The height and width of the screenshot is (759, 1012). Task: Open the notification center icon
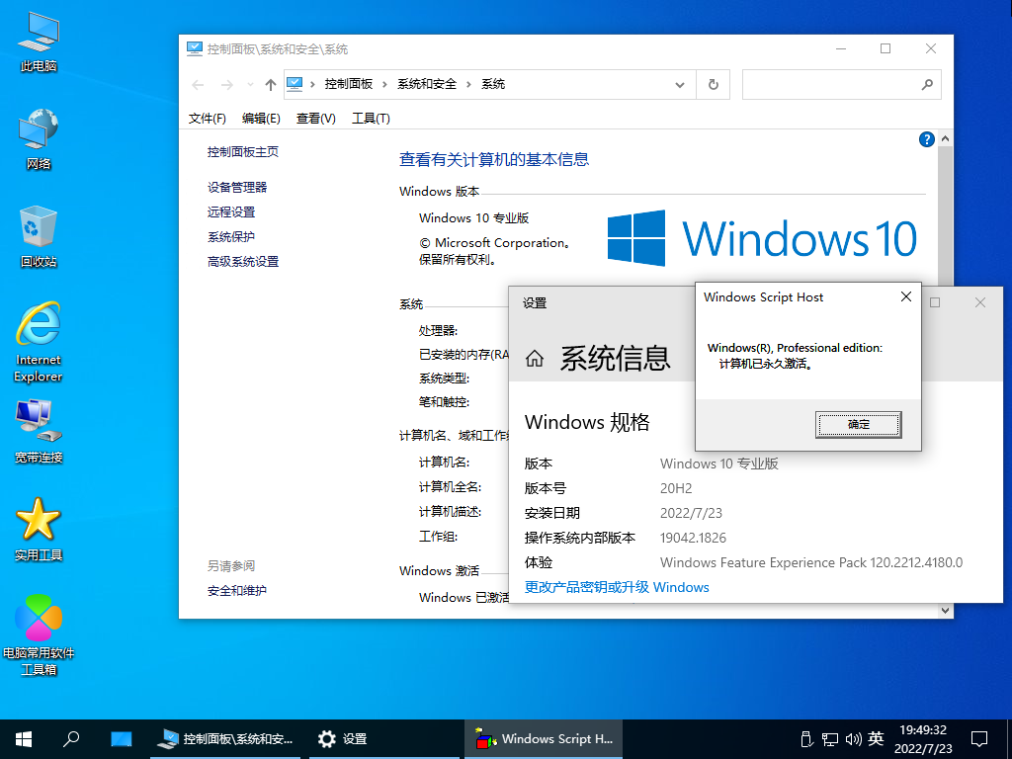[979, 739]
